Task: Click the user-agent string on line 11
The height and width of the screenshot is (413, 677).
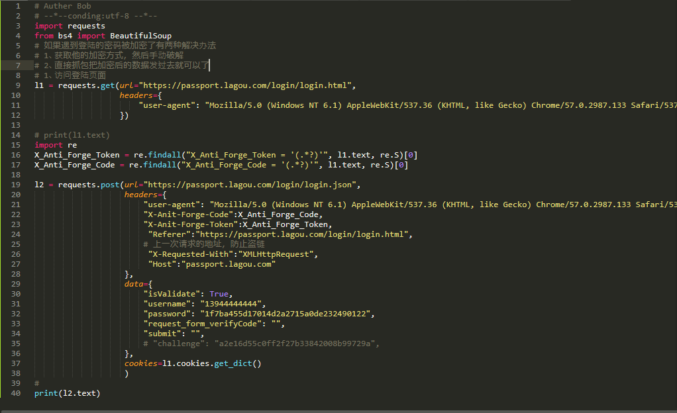Action: pyautogui.click(x=441, y=105)
